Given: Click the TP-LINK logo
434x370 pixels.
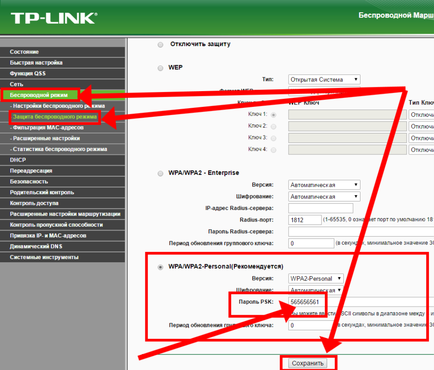Looking at the screenshot, I should tap(54, 18).
